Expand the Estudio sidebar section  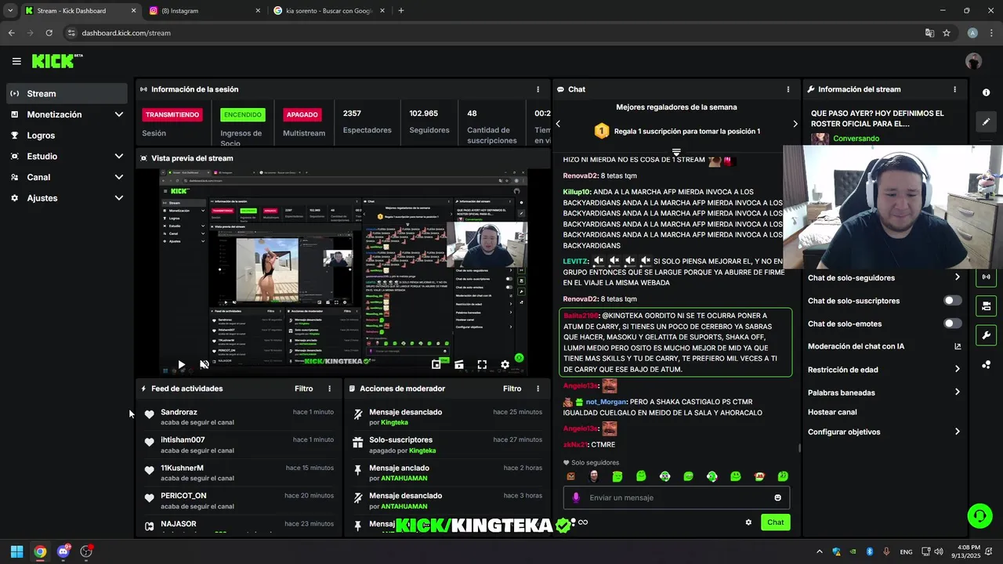click(x=118, y=156)
